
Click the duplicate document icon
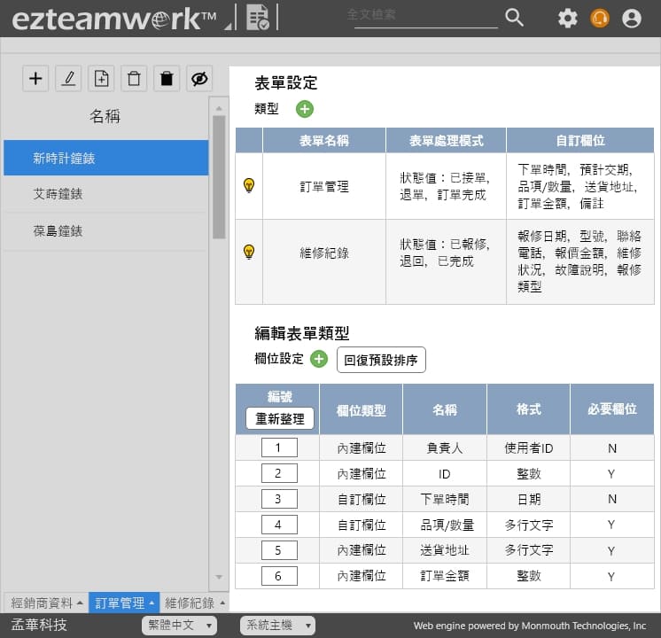click(x=101, y=79)
